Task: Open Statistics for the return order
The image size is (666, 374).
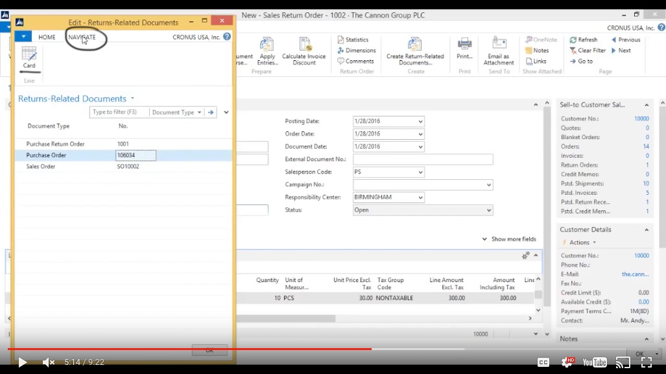Action: (353, 39)
